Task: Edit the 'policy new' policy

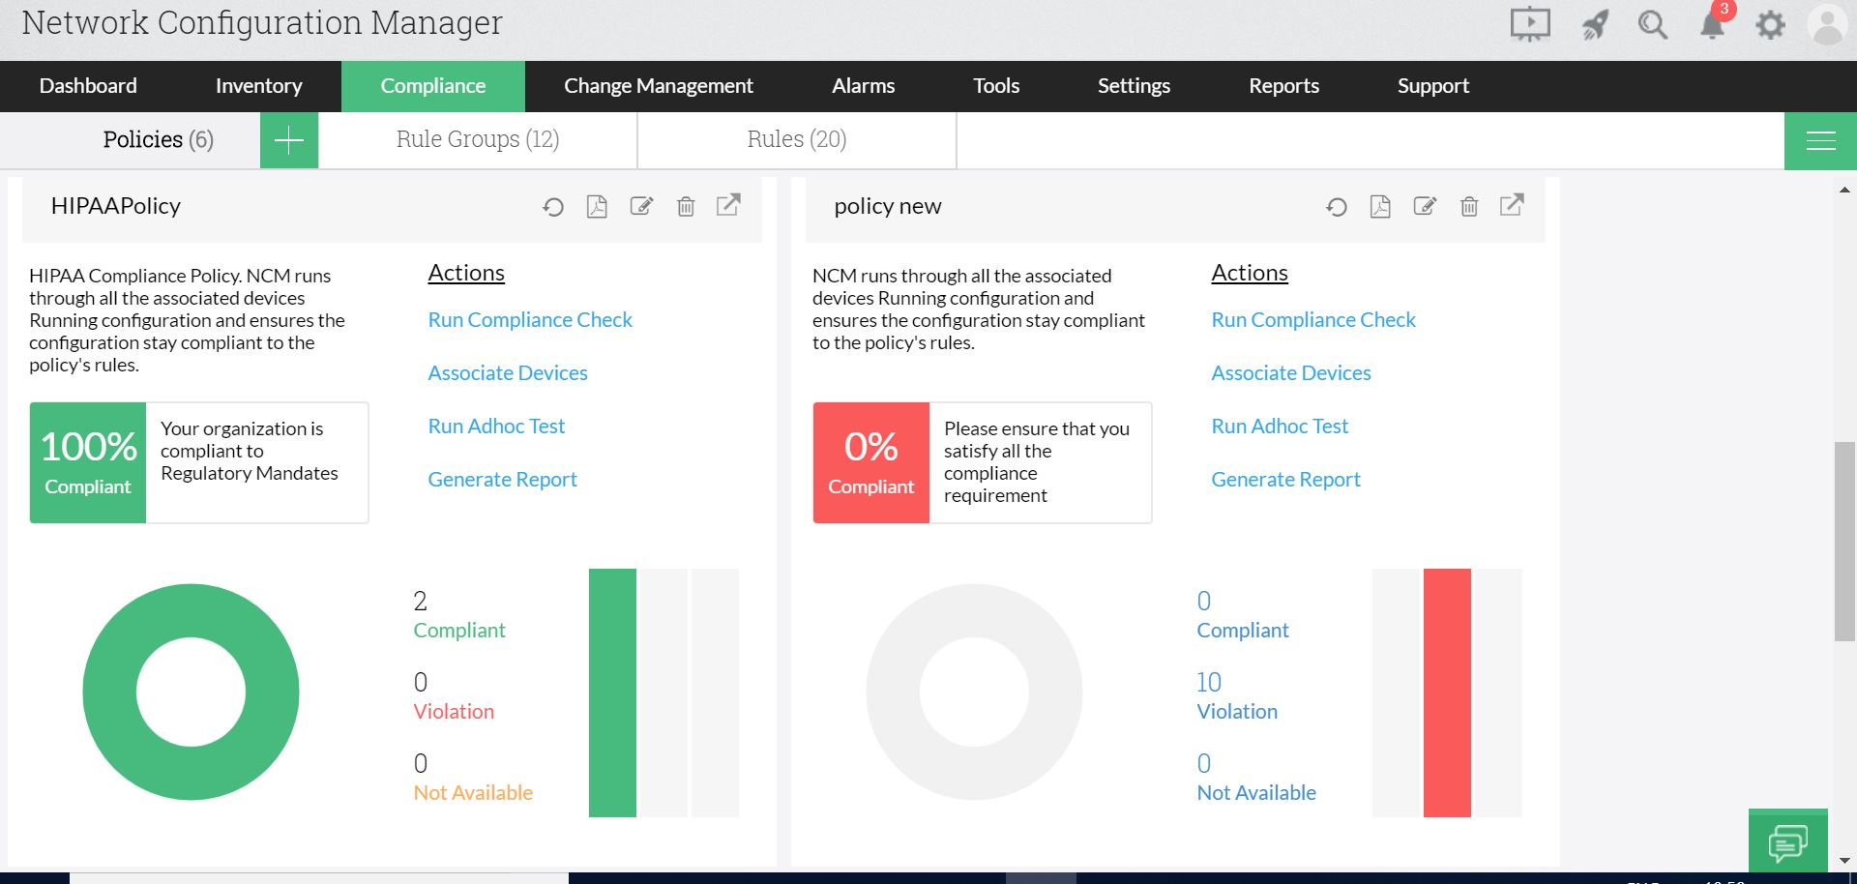Action: [1425, 206]
